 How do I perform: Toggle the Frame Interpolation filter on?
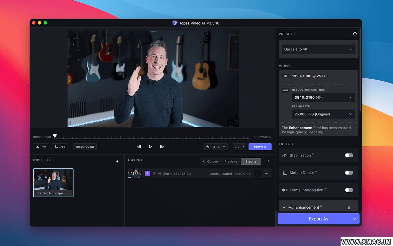(349, 190)
